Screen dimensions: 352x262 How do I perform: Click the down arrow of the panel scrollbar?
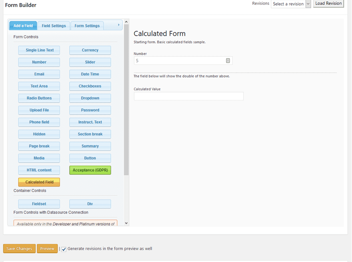pos(126,224)
